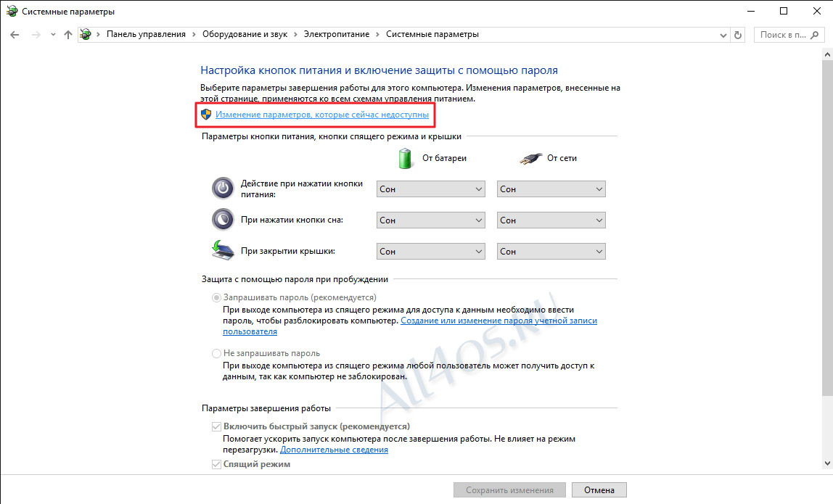This screenshot has height=504, width=833.
Task: Open battery dropdown for power button action
Action: pos(431,189)
